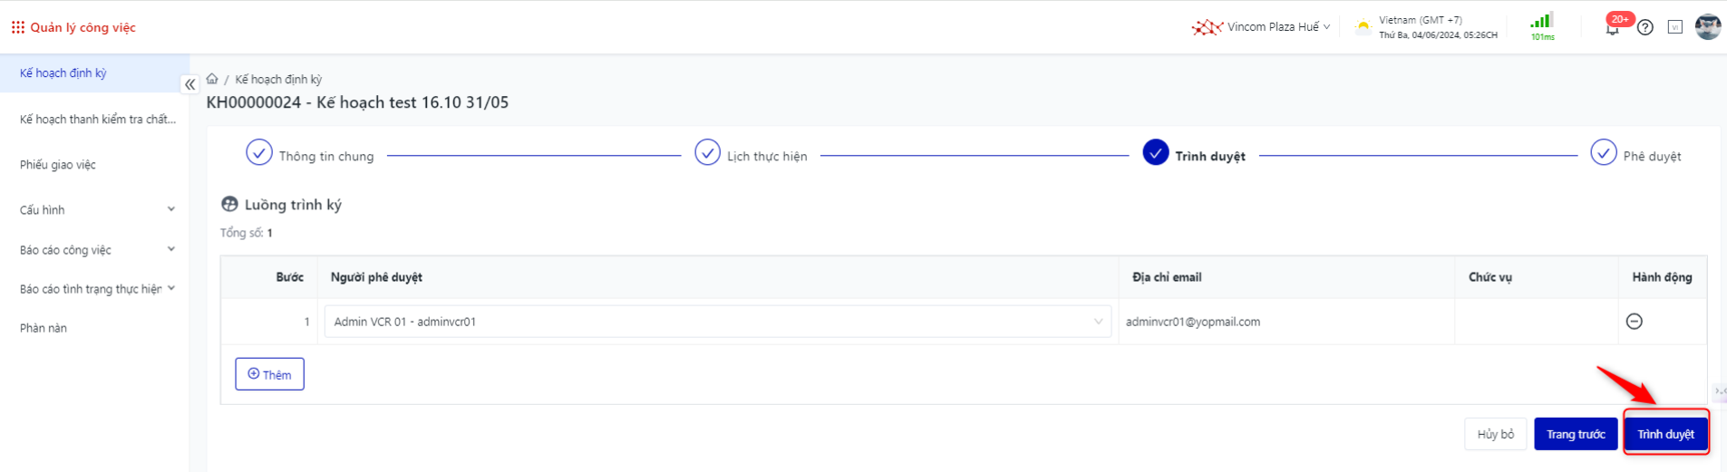Click the language selector icon in header

click(x=1675, y=27)
